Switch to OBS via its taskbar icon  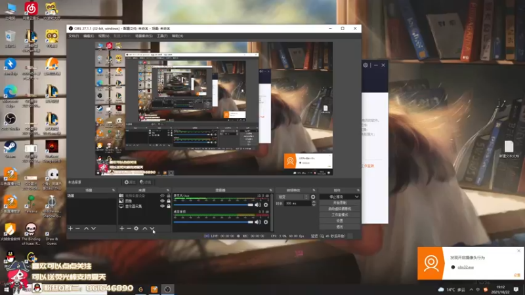tap(167, 289)
